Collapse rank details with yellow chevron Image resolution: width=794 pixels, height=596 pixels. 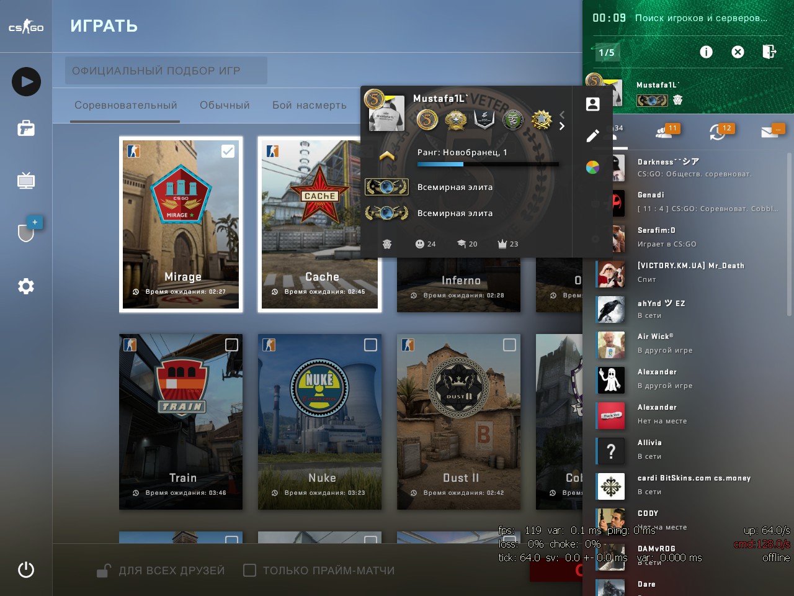[387, 156]
